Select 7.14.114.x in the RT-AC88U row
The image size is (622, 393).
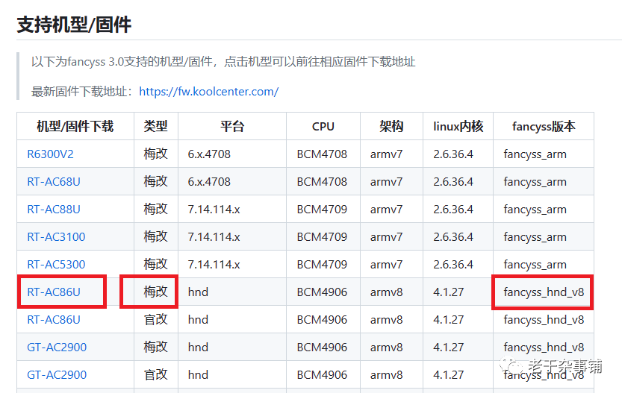point(214,209)
